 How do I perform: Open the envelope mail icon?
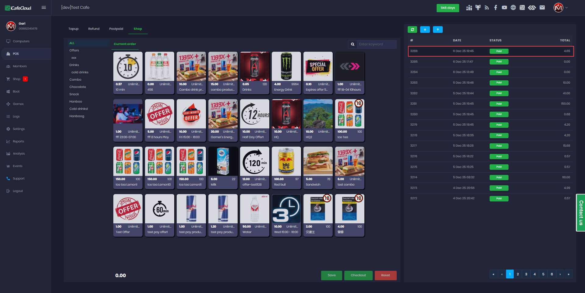click(542, 8)
